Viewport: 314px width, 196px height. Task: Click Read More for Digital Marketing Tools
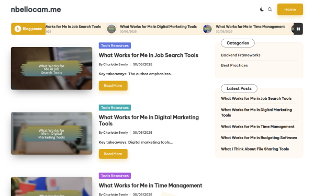point(113,154)
